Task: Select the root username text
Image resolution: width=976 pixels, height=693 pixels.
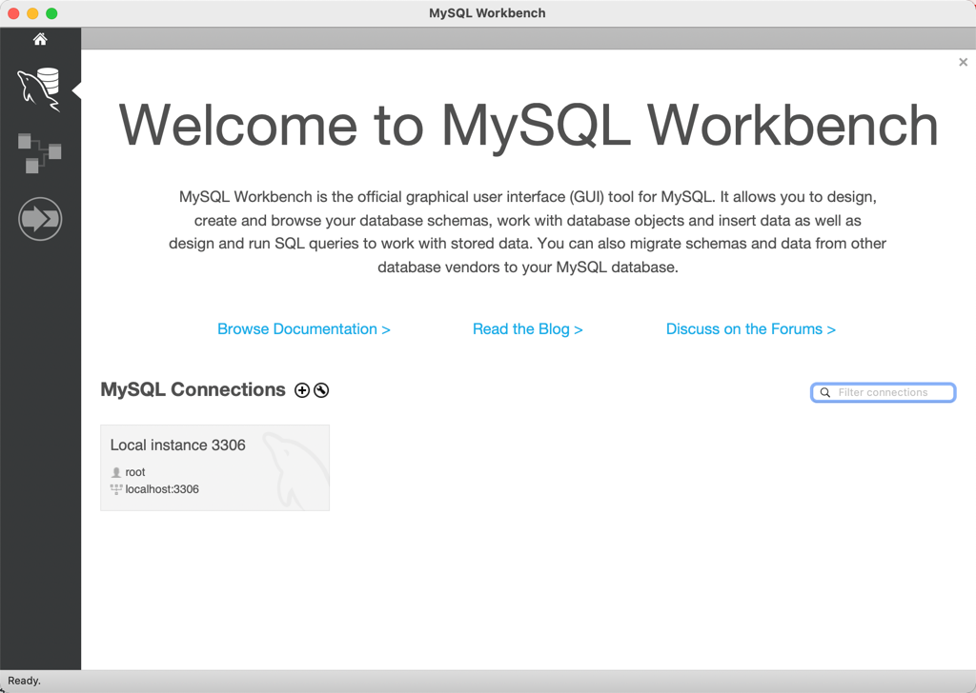Action: (134, 472)
